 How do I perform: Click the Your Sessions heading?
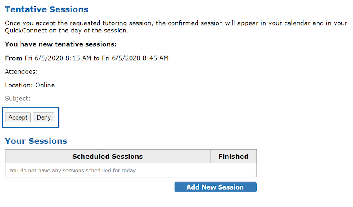tap(36, 141)
